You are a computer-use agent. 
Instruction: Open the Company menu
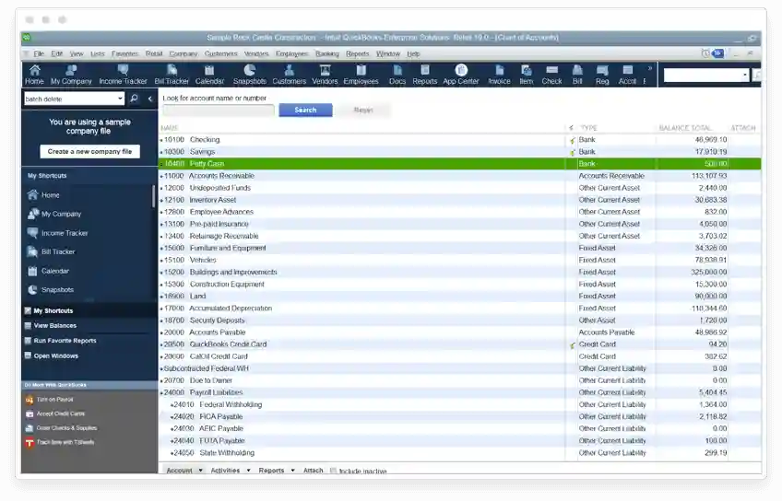183,53
